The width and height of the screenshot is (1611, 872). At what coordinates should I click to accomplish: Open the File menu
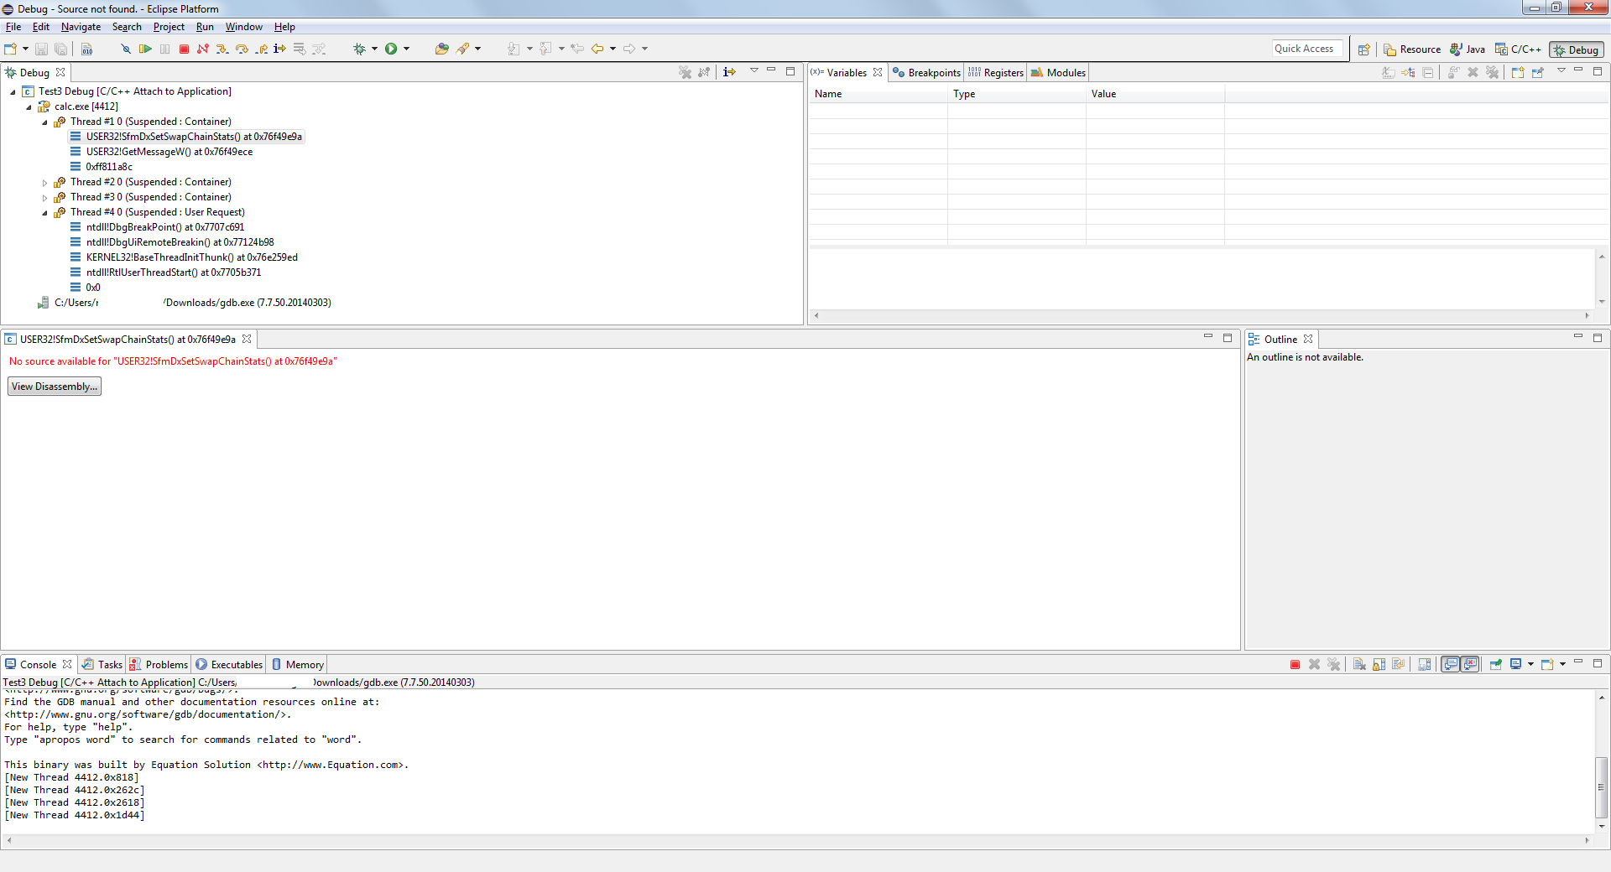pyautogui.click(x=13, y=27)
